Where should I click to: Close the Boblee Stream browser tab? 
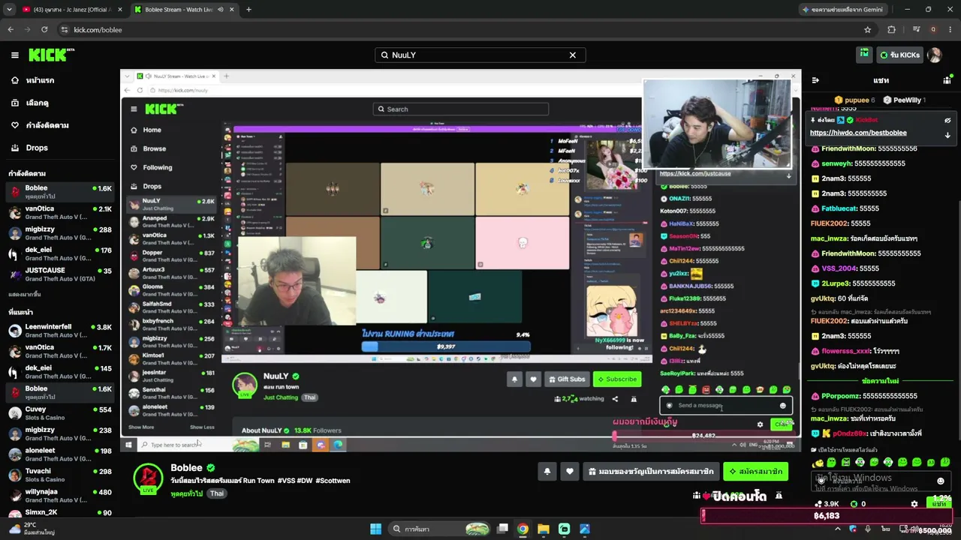232,10
